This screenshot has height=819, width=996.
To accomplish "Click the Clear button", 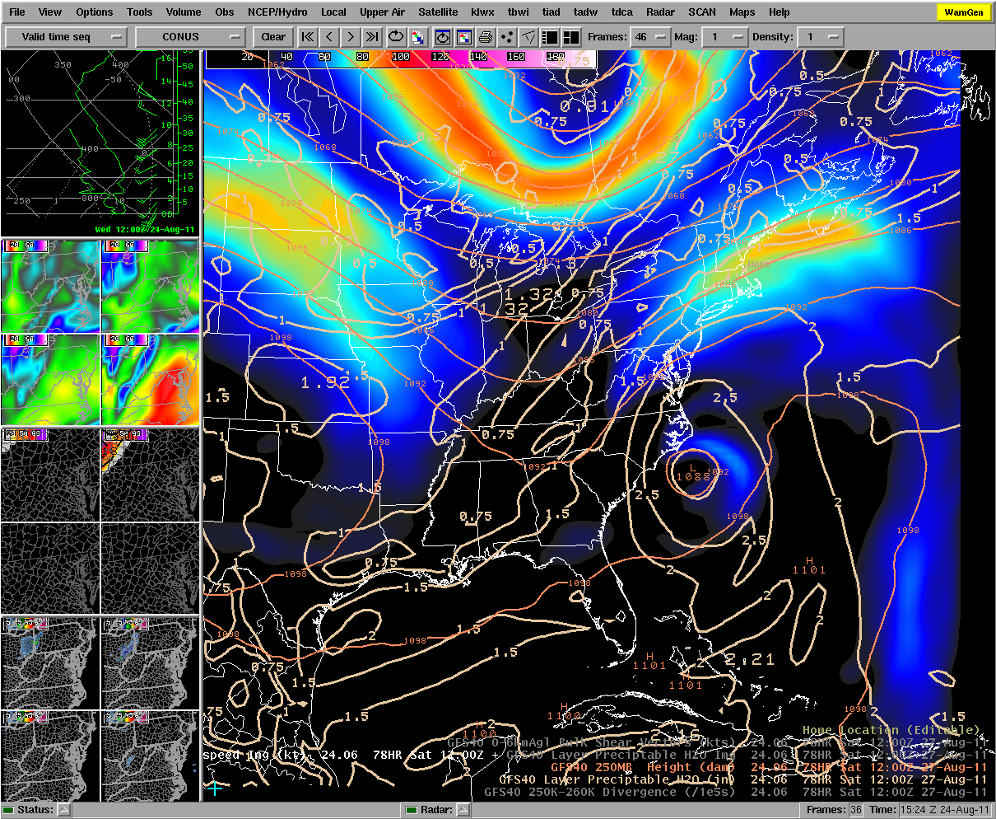I will pos(273,37).
